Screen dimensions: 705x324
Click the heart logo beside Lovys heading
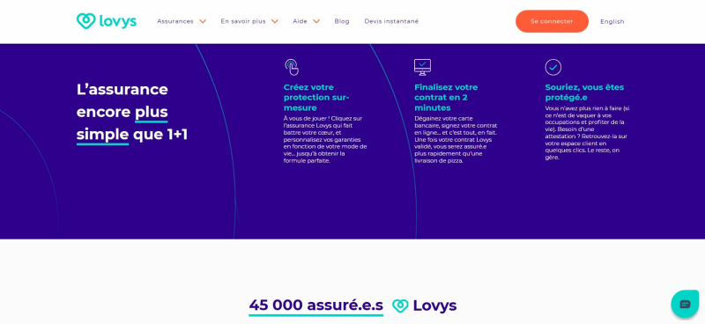click(x=400, y=306)
